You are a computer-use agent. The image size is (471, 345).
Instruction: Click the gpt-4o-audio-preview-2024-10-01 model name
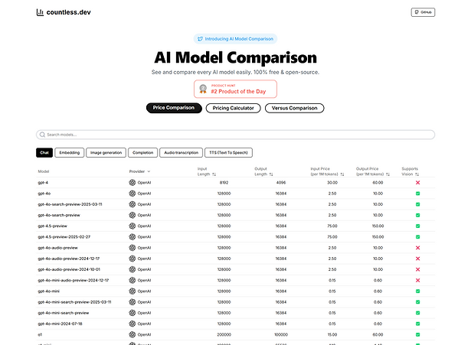tap(69, 269)
